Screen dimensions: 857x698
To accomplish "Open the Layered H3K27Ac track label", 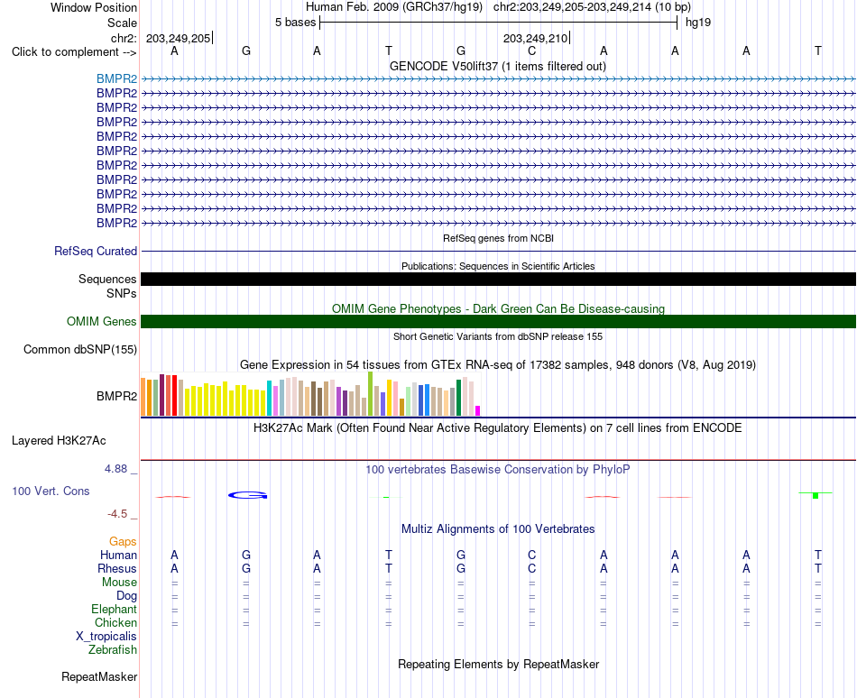I will point(59,441).
